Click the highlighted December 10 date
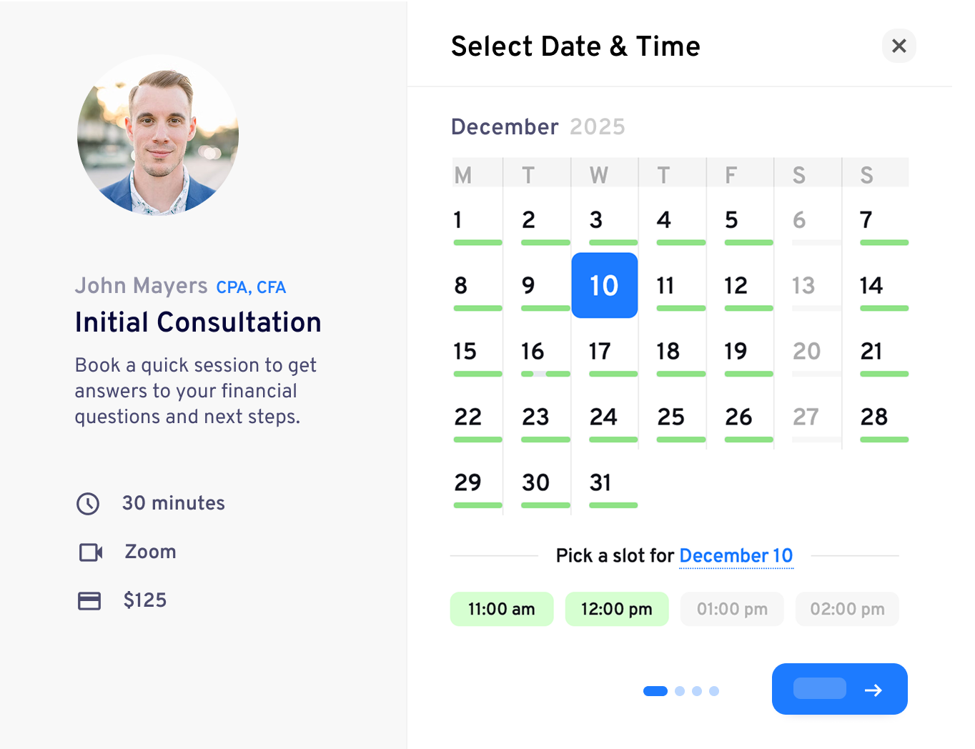Image resolution: width=975 pixels, height=749 pixels. [x=604, y=285]
